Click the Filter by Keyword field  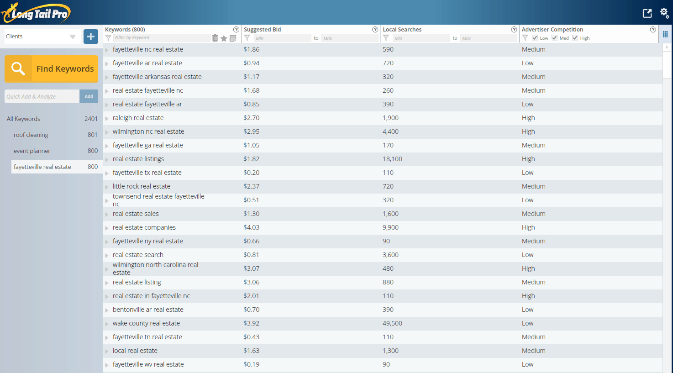[x=162, y=38]
